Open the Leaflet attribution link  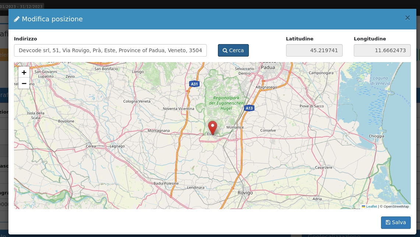371,207
